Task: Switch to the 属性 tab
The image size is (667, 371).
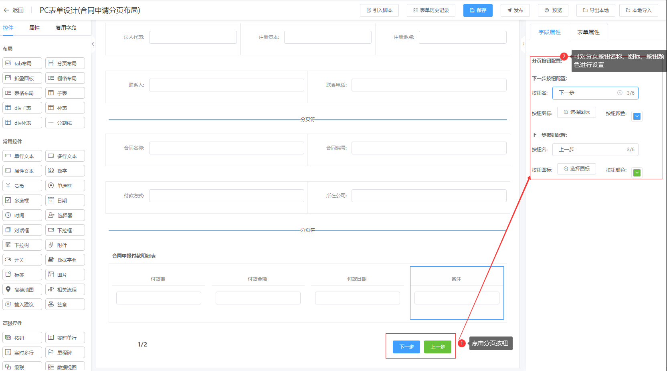Action: (34, 28)
